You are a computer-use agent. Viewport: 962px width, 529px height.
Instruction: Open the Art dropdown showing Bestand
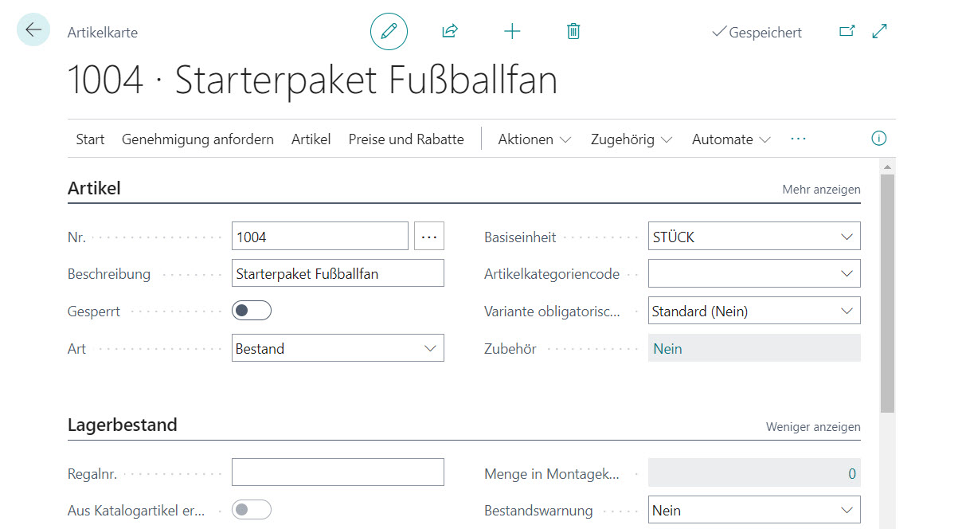click(x=338, y=348)
